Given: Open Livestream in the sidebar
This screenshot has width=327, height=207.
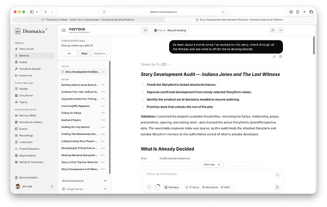Looking at the screenshot, I should tap(26, 142).
